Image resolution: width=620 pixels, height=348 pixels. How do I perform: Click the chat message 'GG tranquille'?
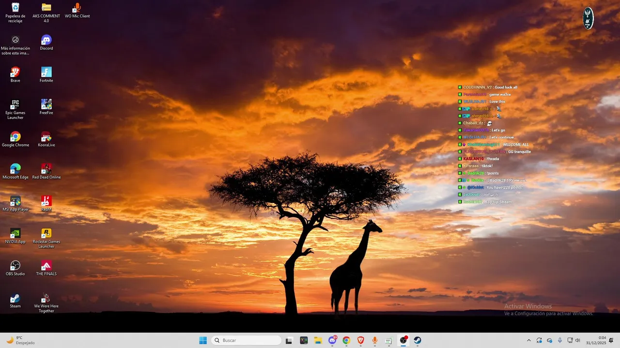(519, 152)
